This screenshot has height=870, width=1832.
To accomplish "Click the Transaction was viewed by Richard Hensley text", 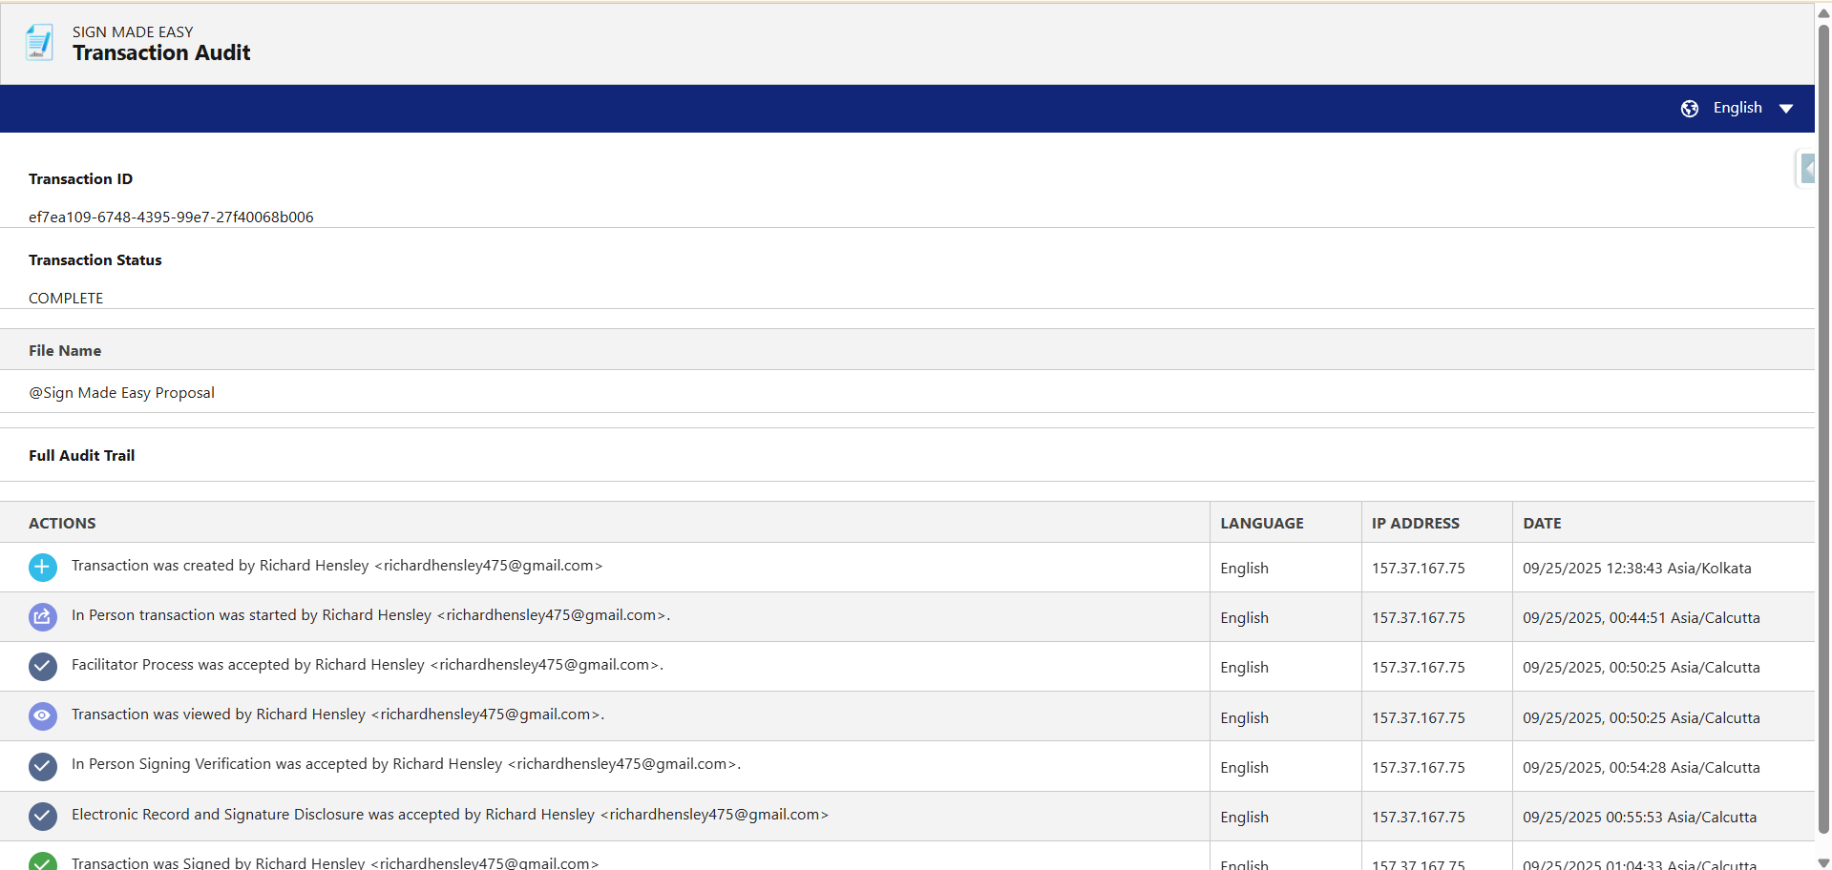I will [338, 715].
